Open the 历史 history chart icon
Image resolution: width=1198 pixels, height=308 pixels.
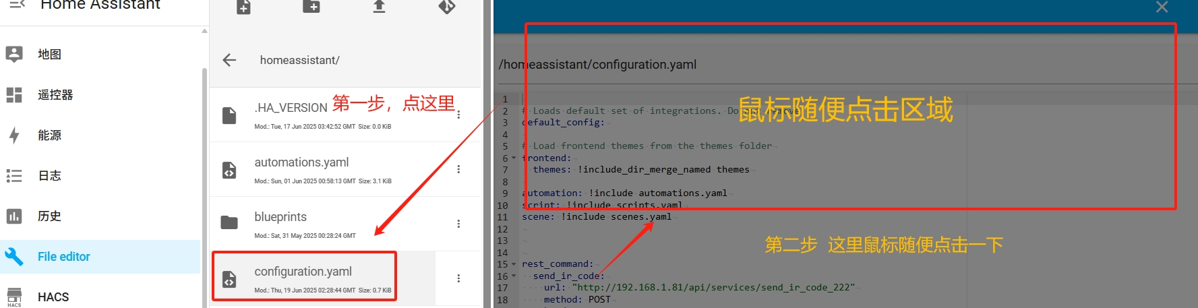14,216
